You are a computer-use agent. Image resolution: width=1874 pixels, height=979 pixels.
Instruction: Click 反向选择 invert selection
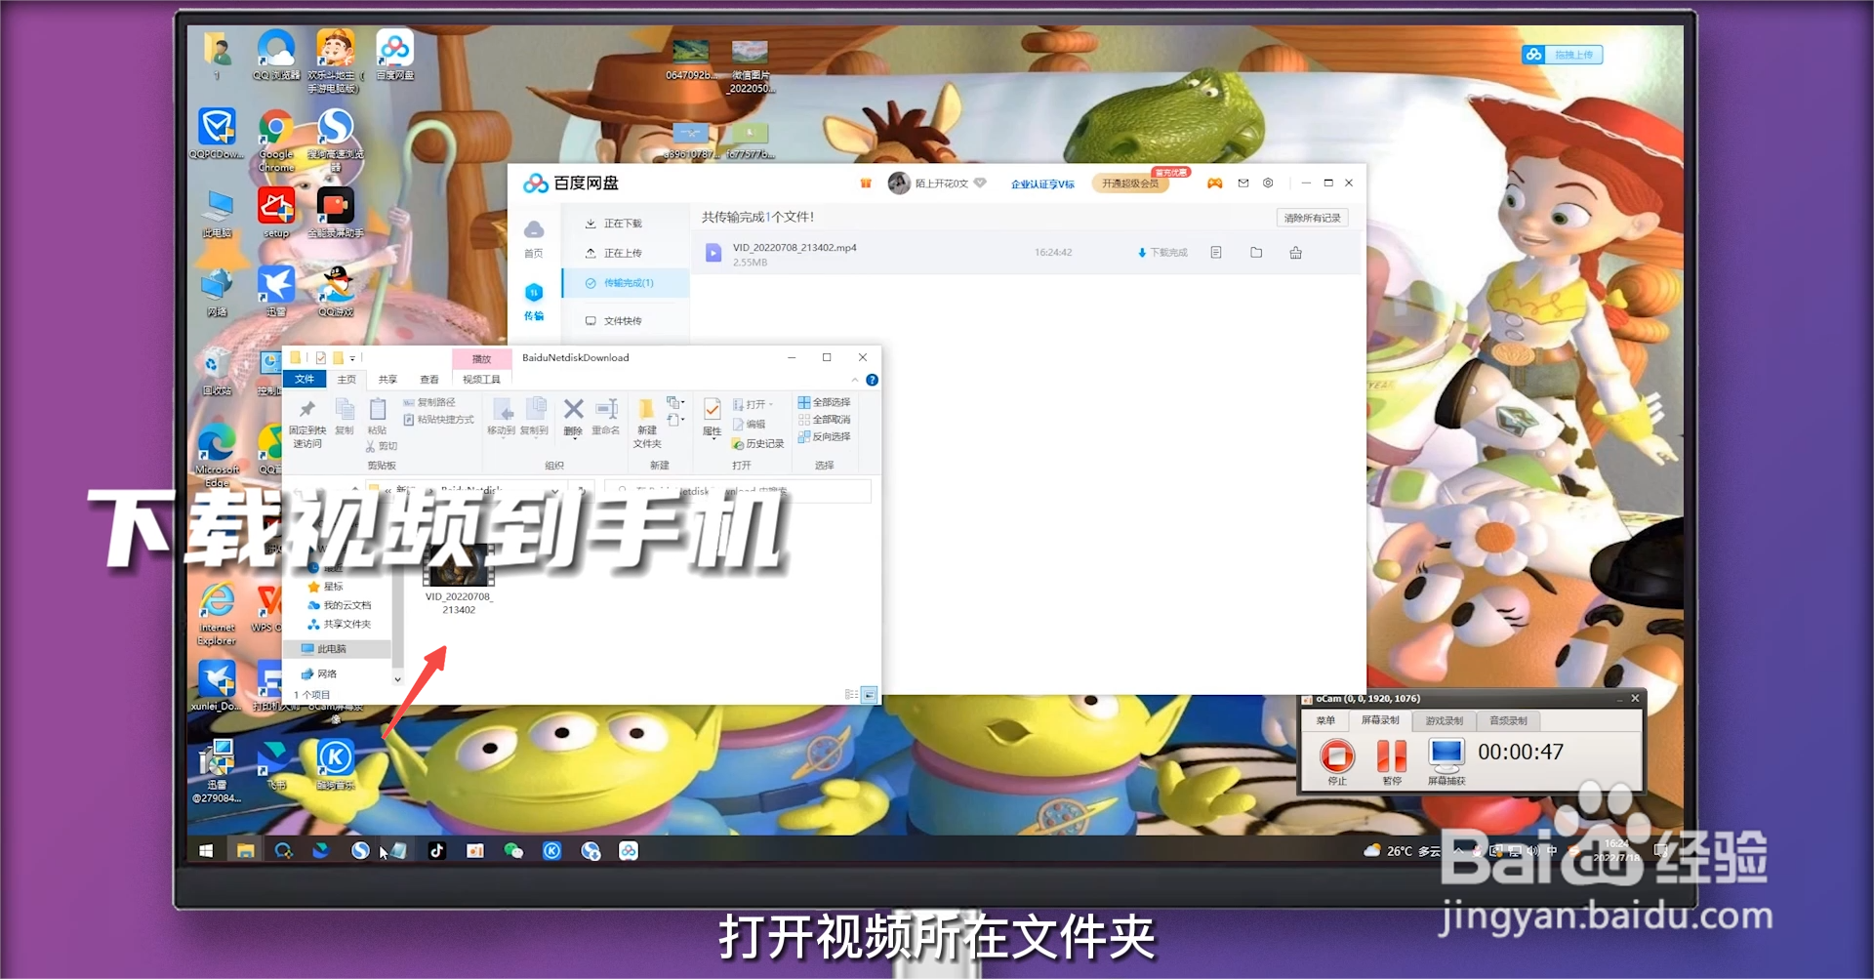[825, 436]
